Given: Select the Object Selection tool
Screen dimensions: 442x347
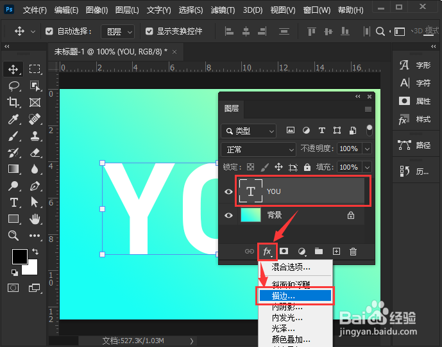Looking at the screenshot, I should pyautogui.click(x=35, y=86).
